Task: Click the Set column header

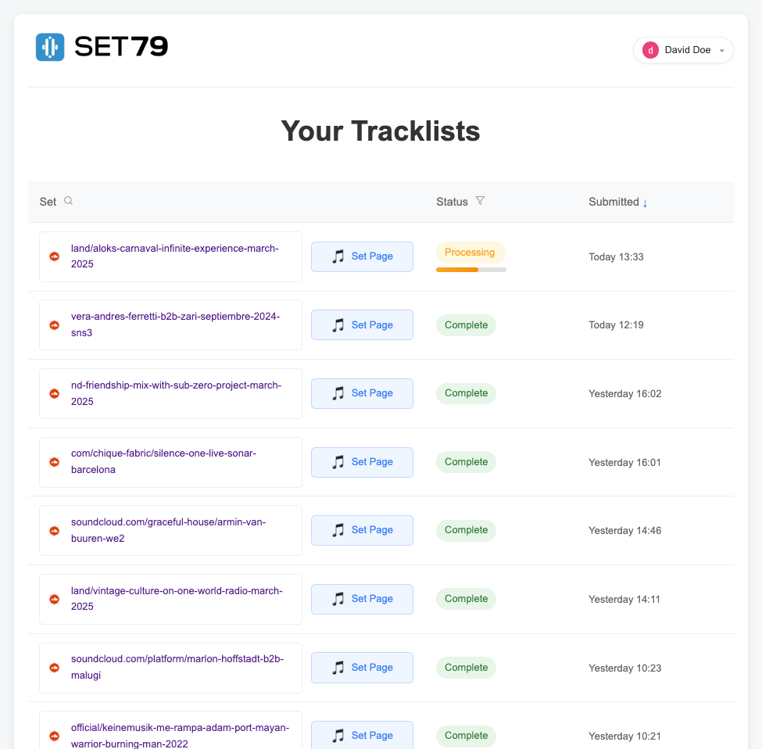Action: click(x=48, y=202)
